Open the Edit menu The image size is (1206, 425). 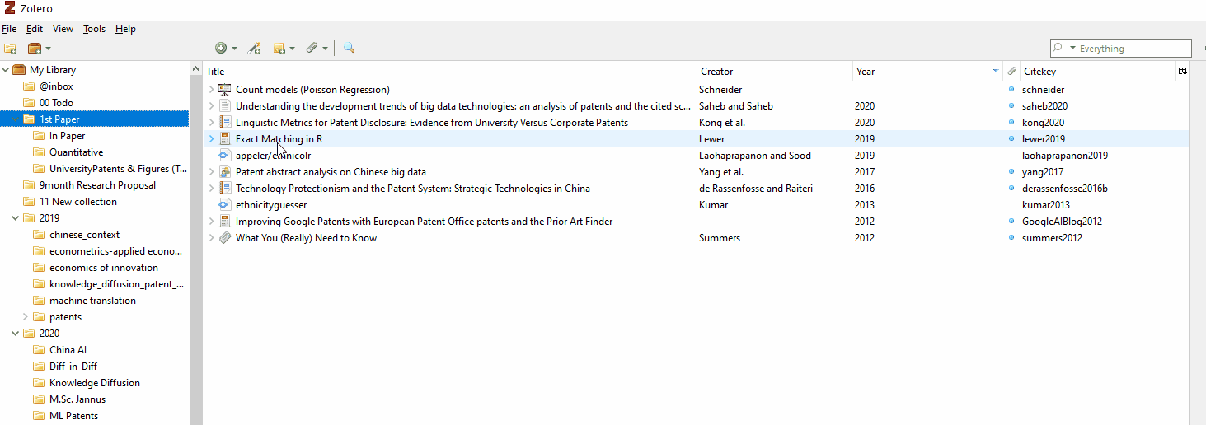tap(34, 29)
